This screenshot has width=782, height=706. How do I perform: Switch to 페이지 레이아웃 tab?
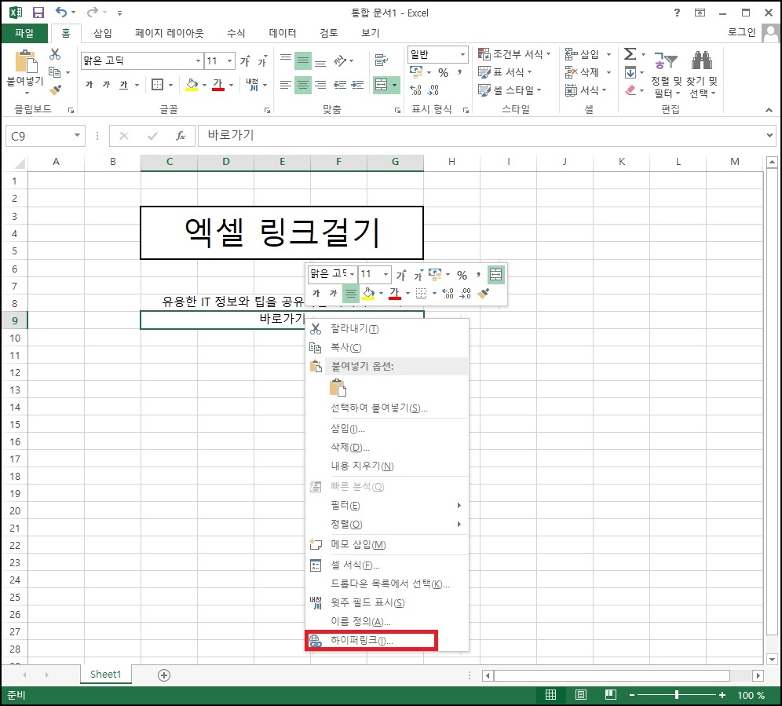(x=169, y=33)
